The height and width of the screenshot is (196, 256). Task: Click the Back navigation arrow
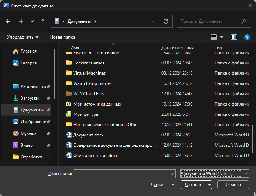(x=8, y=21)
